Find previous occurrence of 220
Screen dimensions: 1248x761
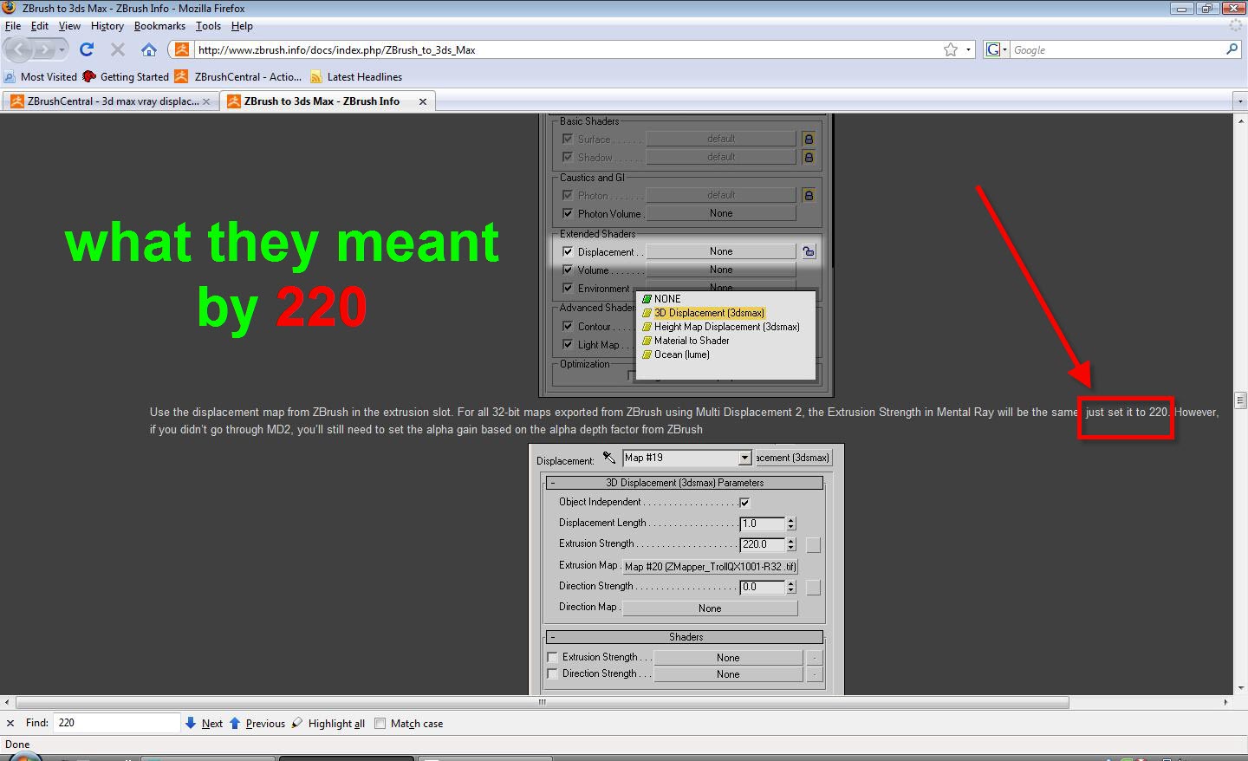(257, 723)
